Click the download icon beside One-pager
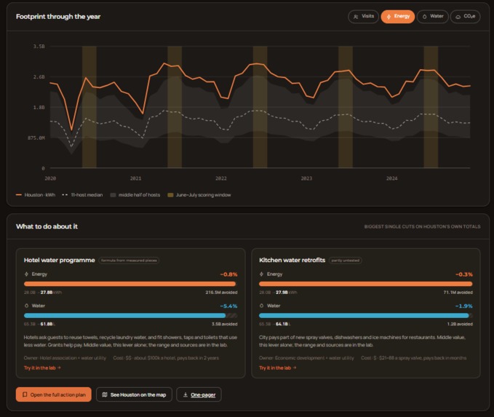 (186, 394)
